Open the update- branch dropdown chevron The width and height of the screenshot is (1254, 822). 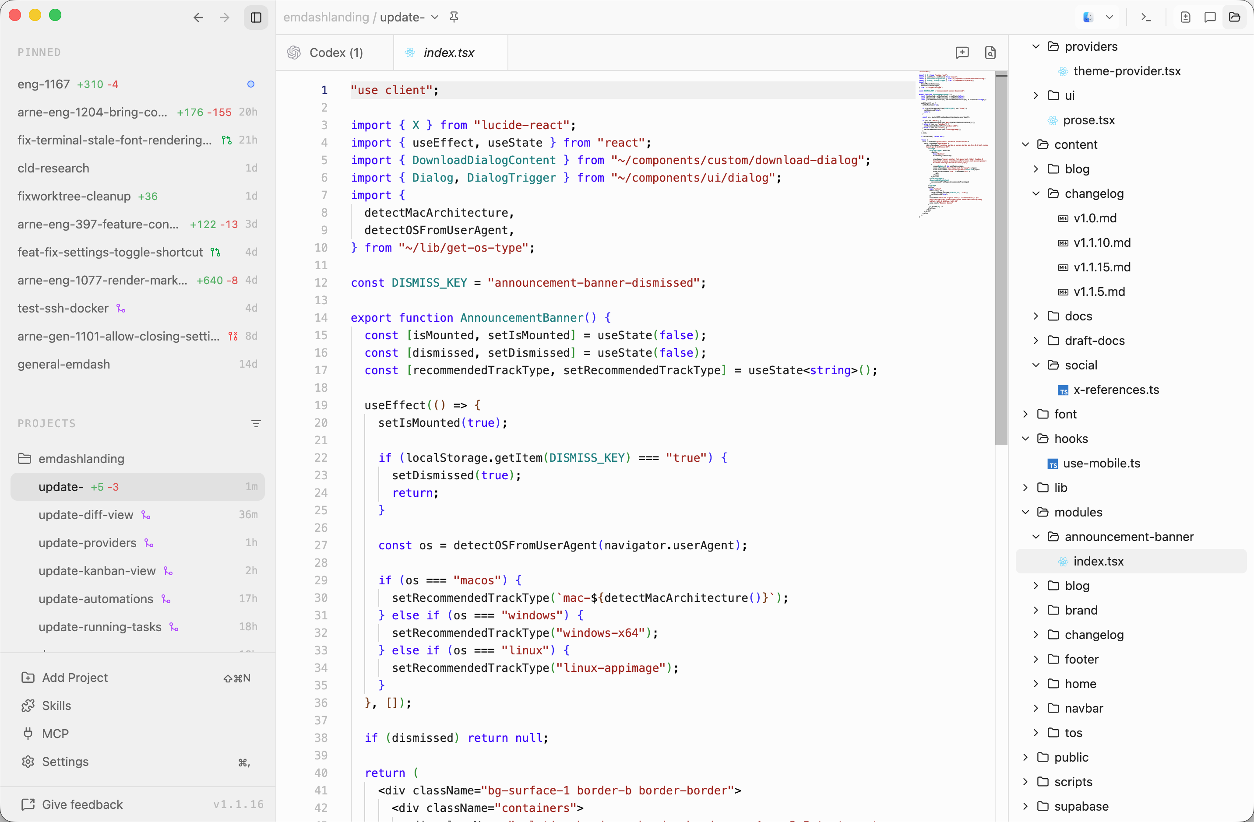[x=435, y=18]
